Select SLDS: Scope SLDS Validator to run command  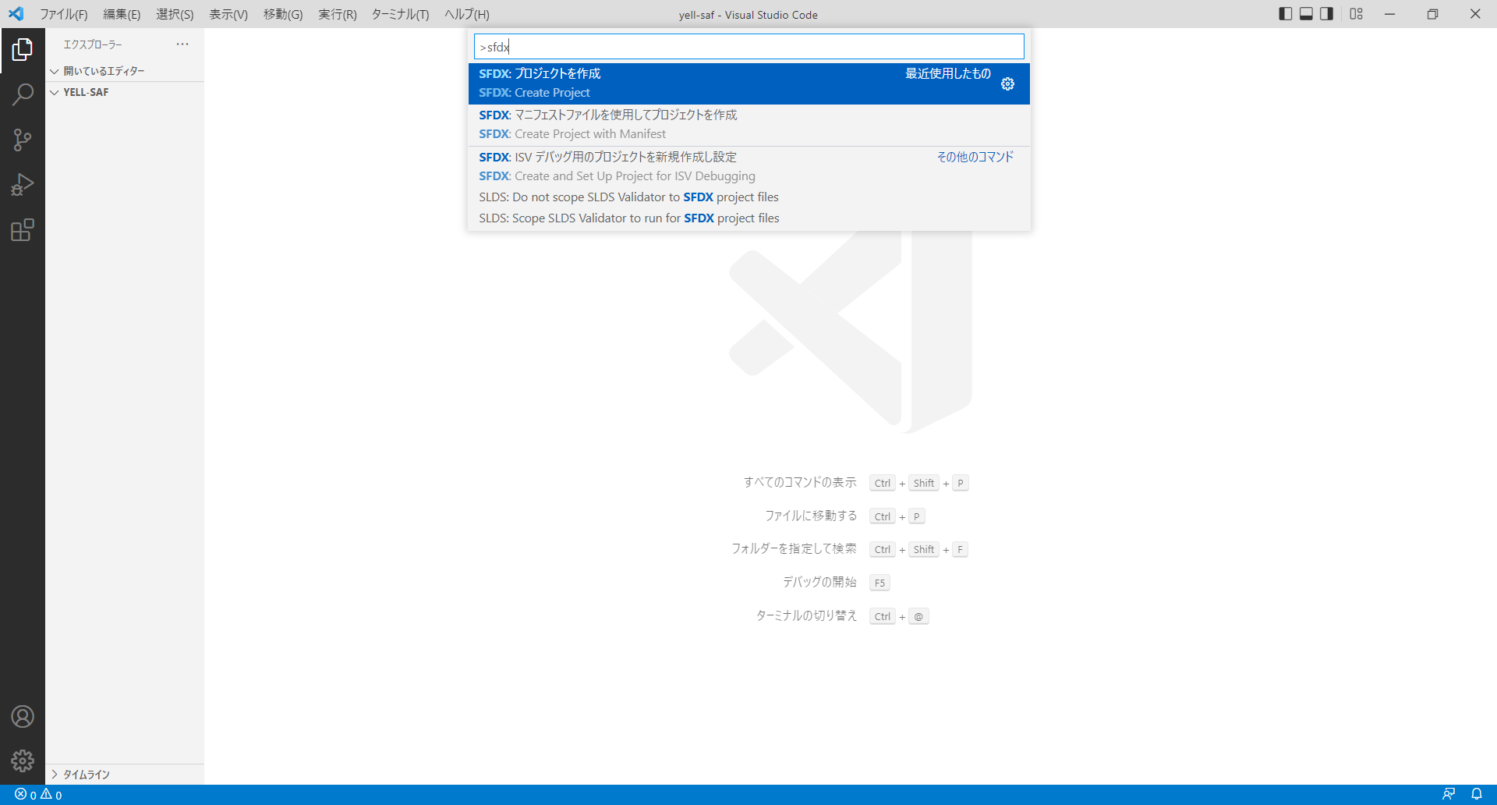(x=748, y=218)
